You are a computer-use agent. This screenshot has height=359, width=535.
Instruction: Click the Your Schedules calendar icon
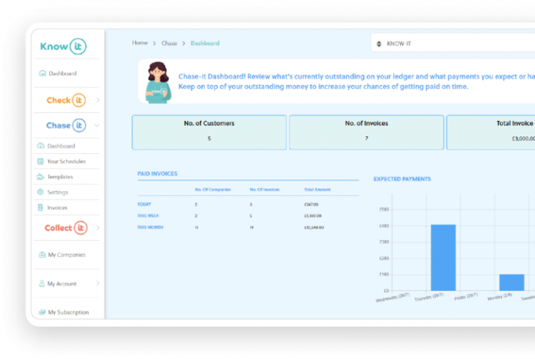[x=40, y=161]
